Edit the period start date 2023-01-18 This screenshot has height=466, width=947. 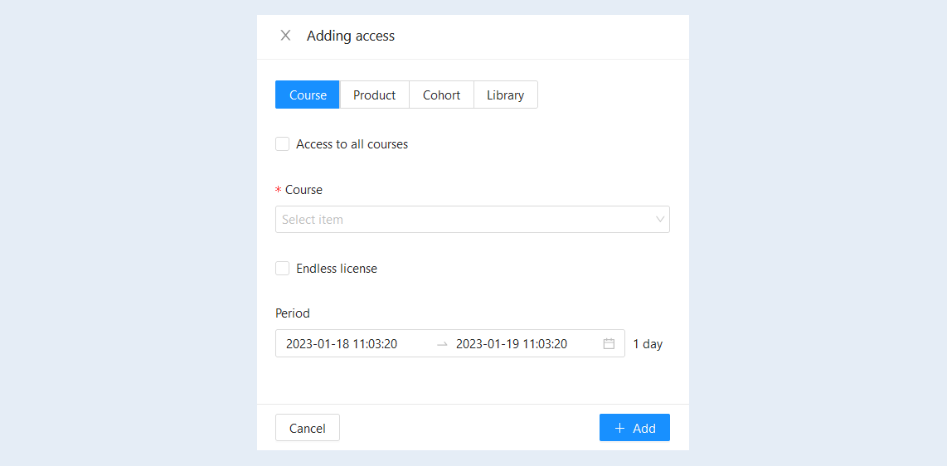341,344
